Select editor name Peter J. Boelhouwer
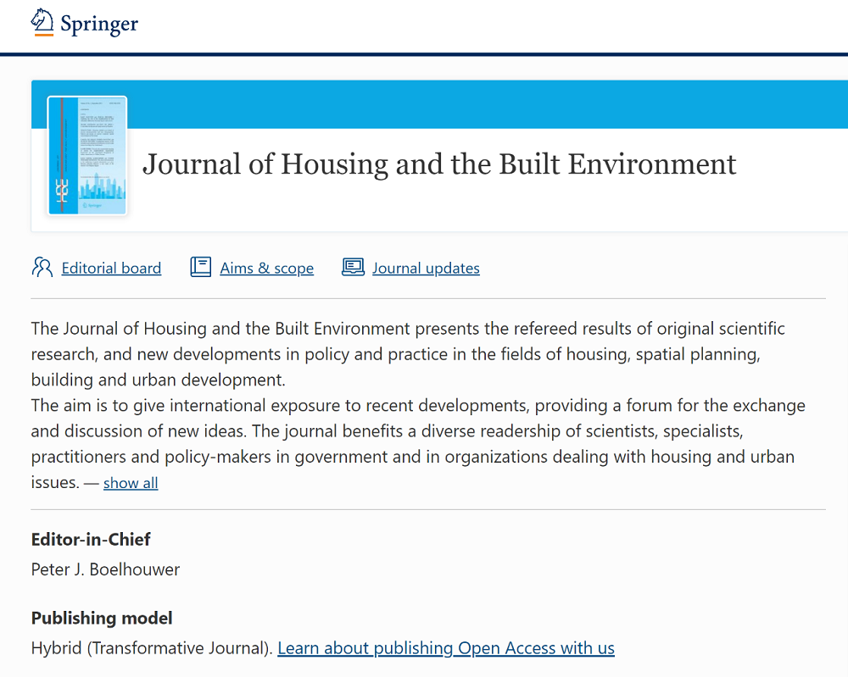Image resolution: width=848 pixels, height=677 pixels. [x=106, y=569]
